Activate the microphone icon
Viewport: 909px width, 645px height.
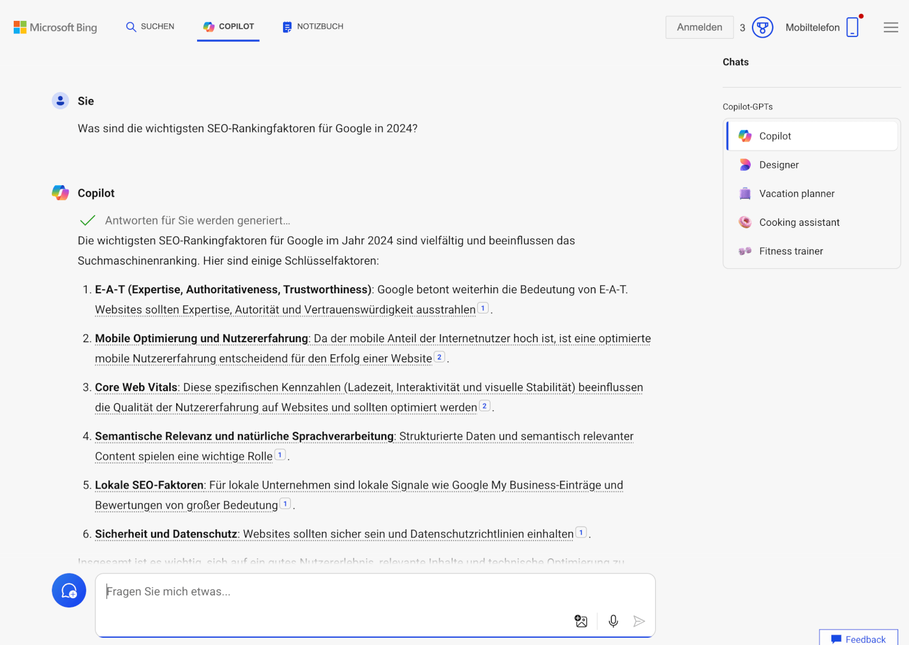click(613, 621)
